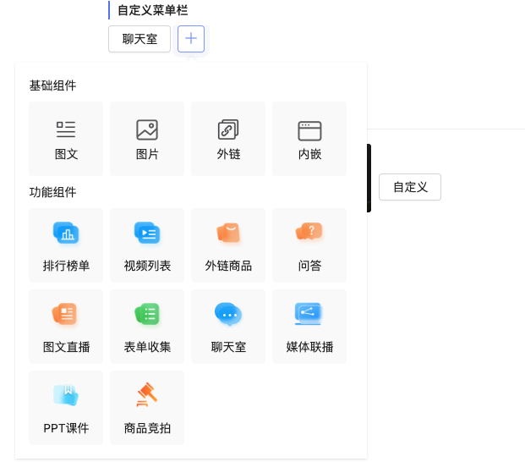Choose the 商品竞拍 product auction component
This screenshot has width=525, height=462.
pyautogui.click(x=147, y=408)
